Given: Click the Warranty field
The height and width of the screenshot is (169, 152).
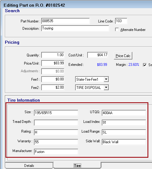Looking at the screenshot, I should (x=56, y=142).
